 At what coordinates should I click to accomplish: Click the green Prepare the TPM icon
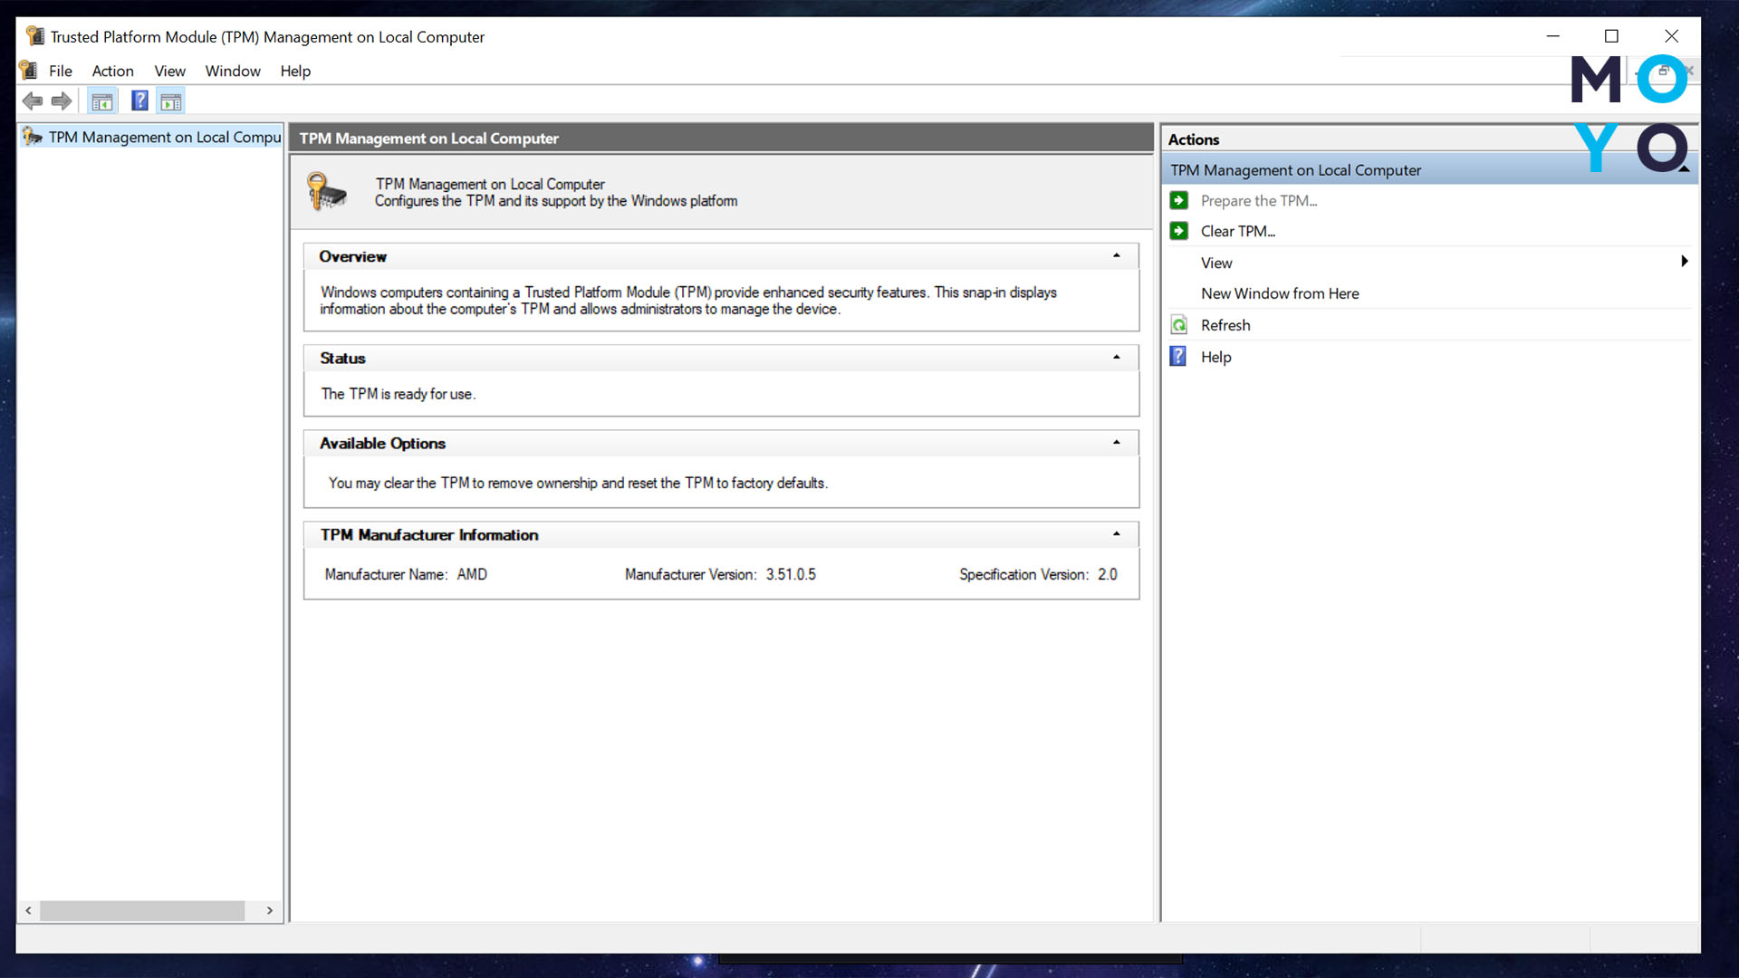click(x=1178, y=200)
